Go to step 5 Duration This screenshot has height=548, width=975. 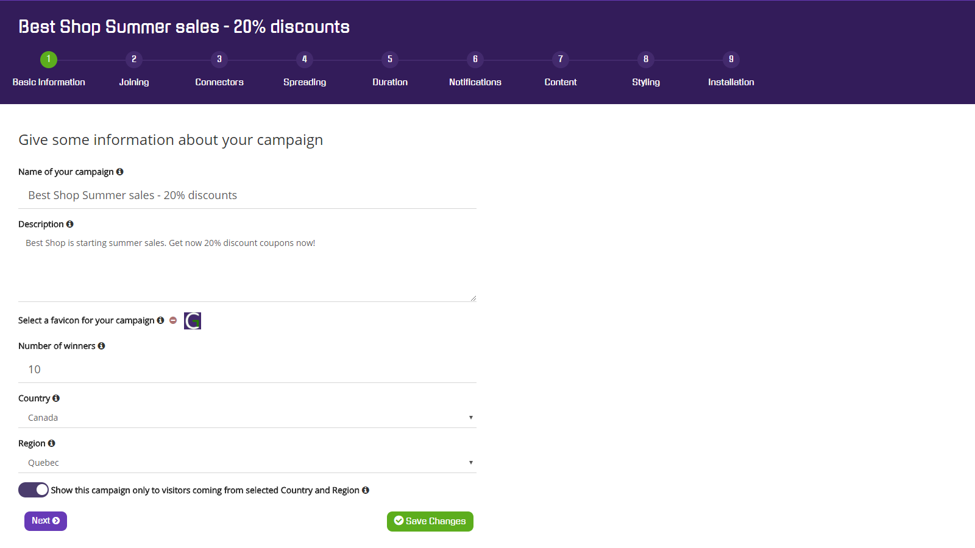pyautogui.click(x=390, y=69)
